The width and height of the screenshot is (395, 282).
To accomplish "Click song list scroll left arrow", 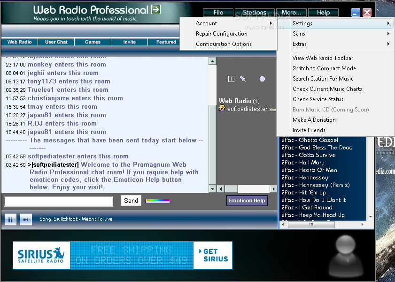I will (283, 224).
